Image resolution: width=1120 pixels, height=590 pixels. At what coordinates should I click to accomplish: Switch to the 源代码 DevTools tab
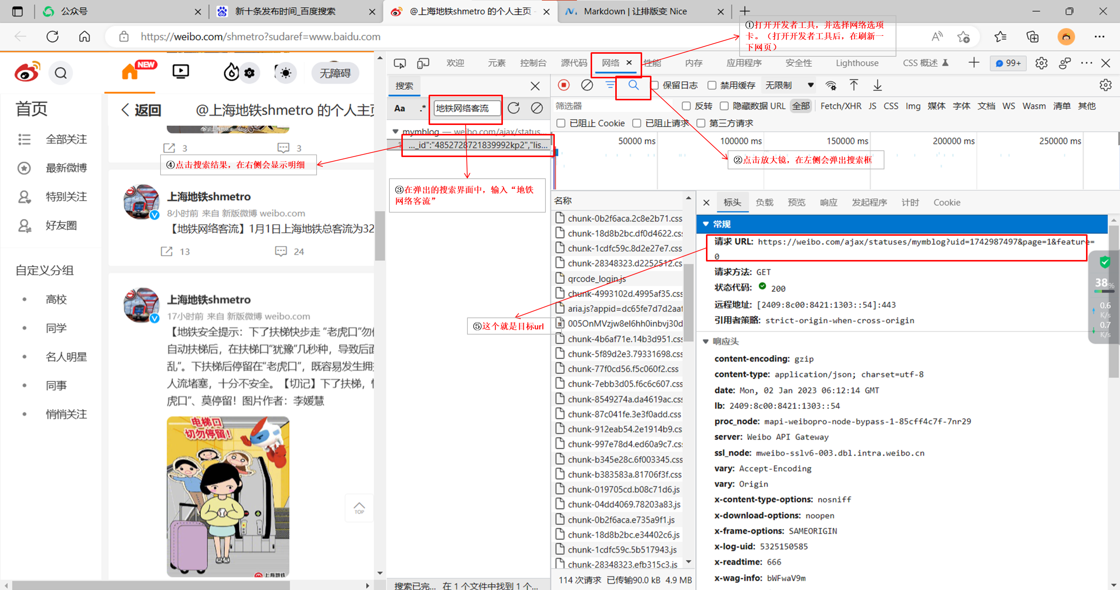click(x=574, y=63)
